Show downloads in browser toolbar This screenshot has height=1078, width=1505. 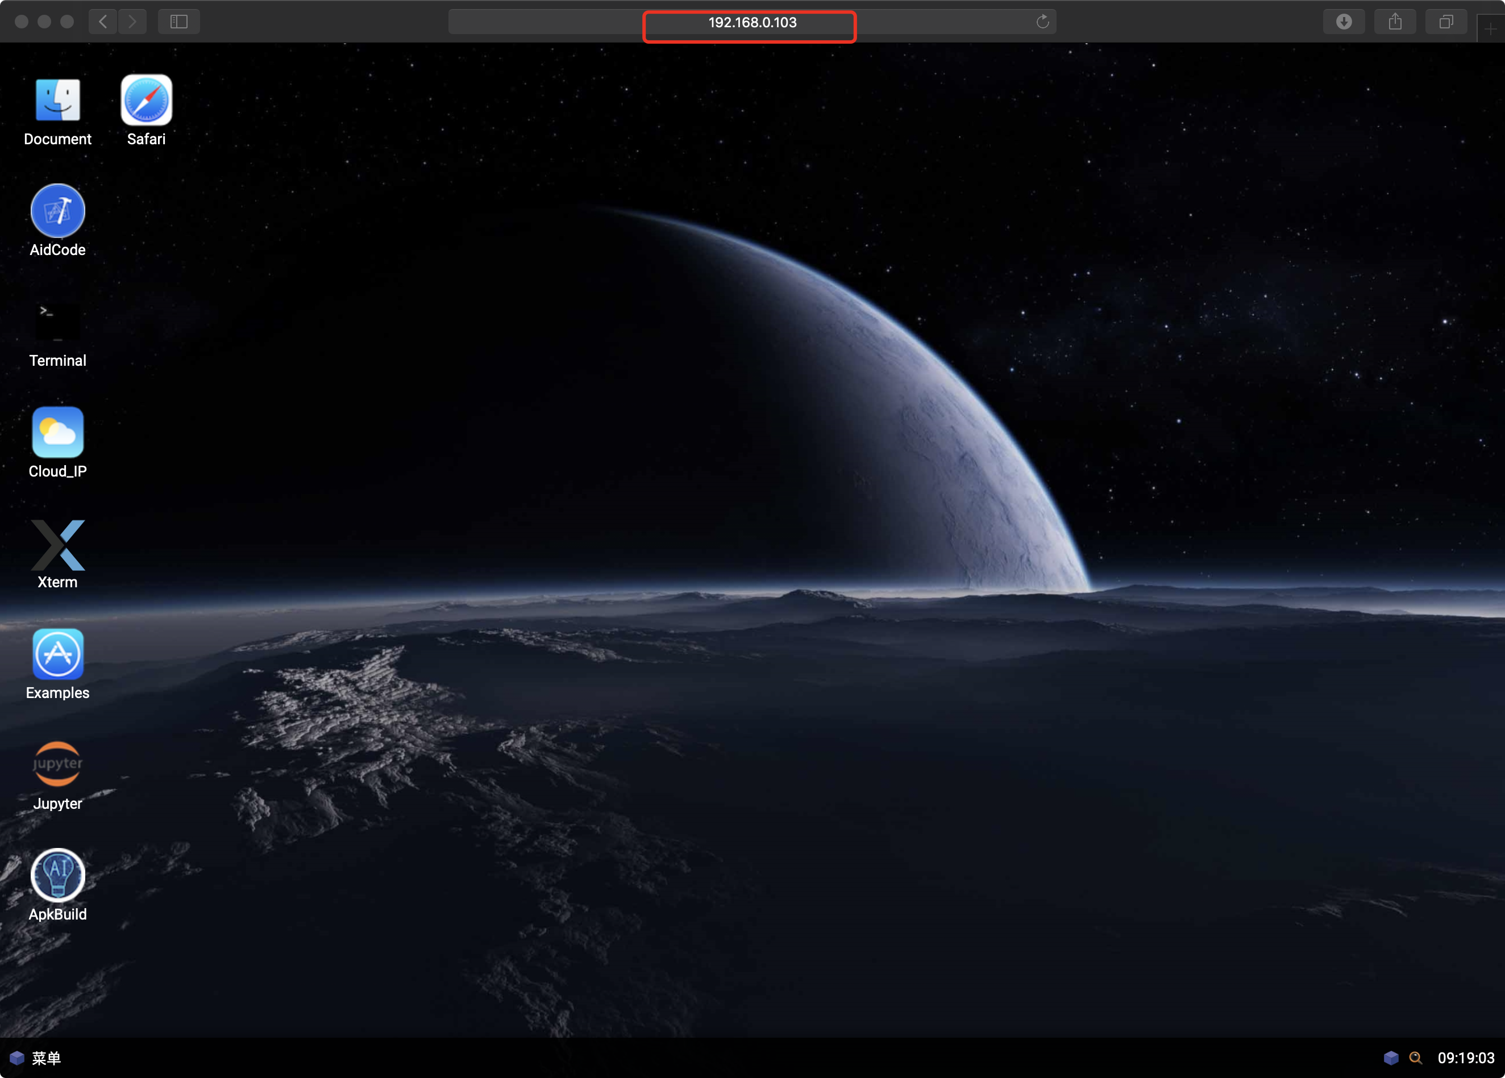(1344, 22)
